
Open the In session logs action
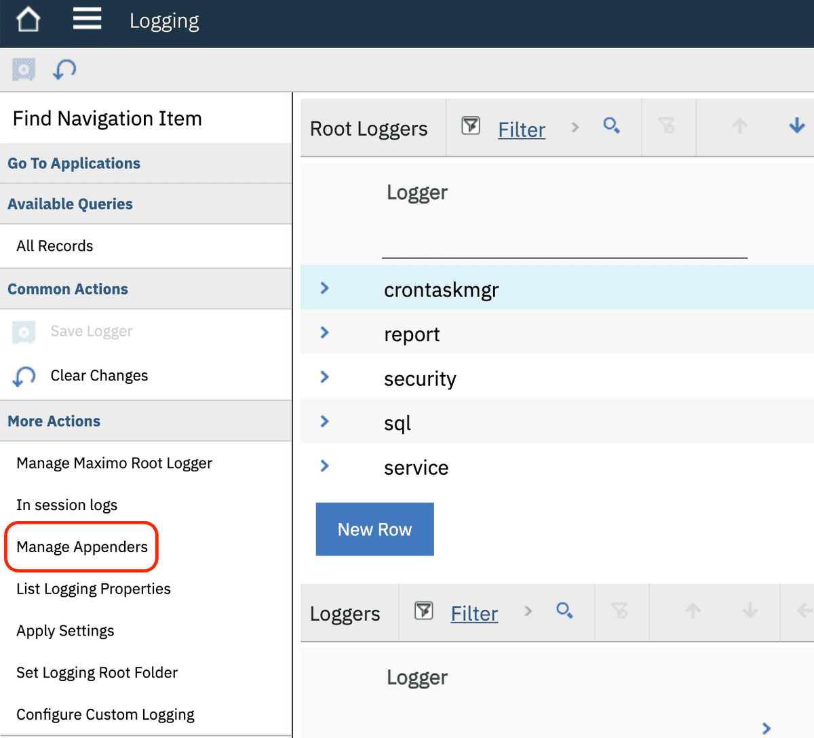click(x=66, y=505)
